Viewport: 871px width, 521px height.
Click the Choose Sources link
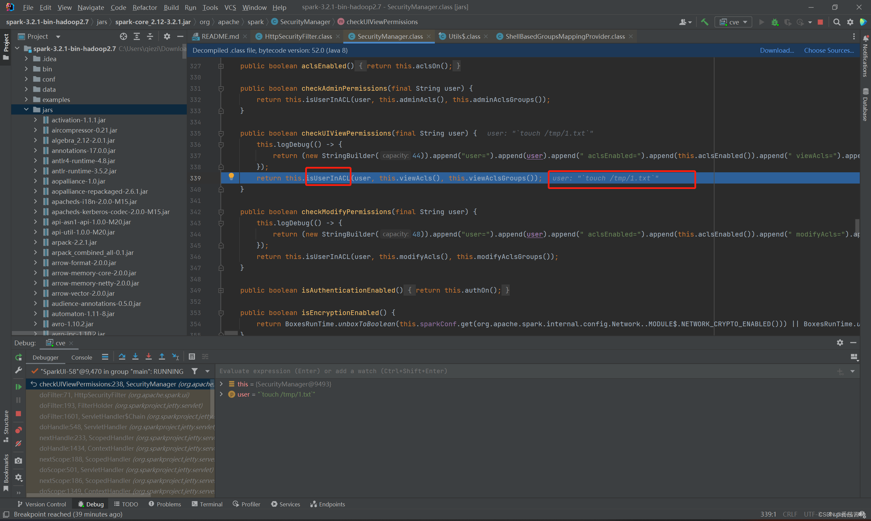(x=829, y=50)
